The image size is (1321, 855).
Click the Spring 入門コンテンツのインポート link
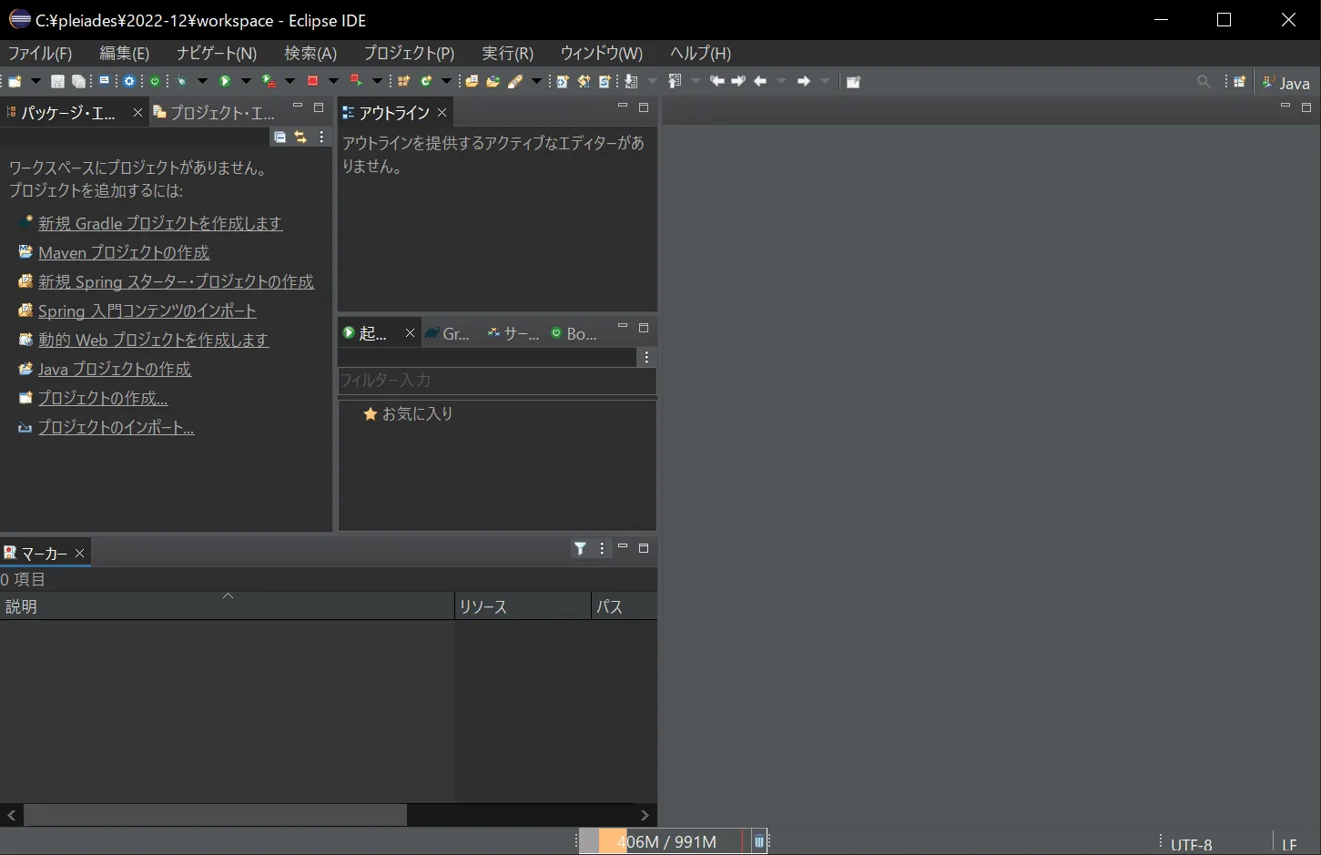click(x=147, y=310)
